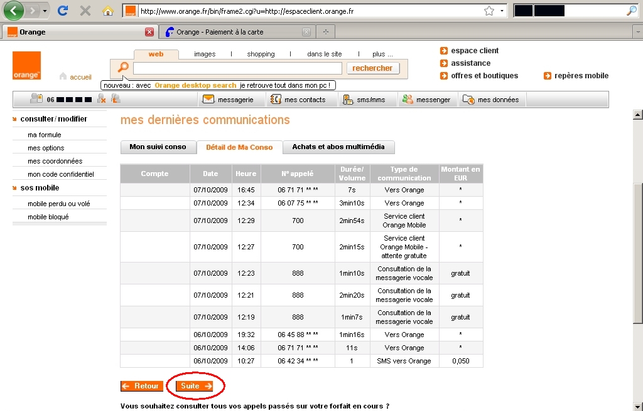Image resolution: width=643 pixels, height=411 pixels.
Task: Open messenger people icon
Action: (x=408, y=99)
